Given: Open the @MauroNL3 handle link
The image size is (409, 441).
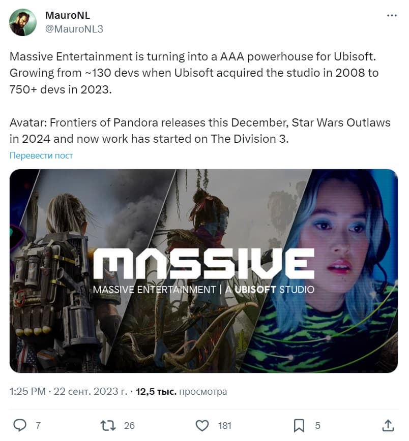Looking at the screenshot, I should click(x=74, y=29).
